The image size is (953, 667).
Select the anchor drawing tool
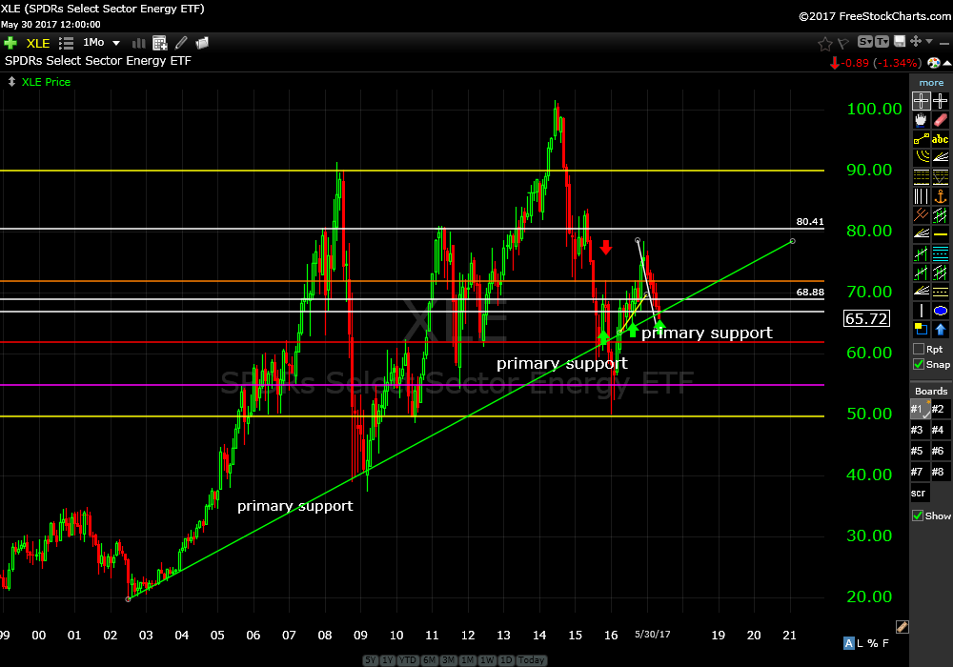pyautogui.click(x=941, y=196)
